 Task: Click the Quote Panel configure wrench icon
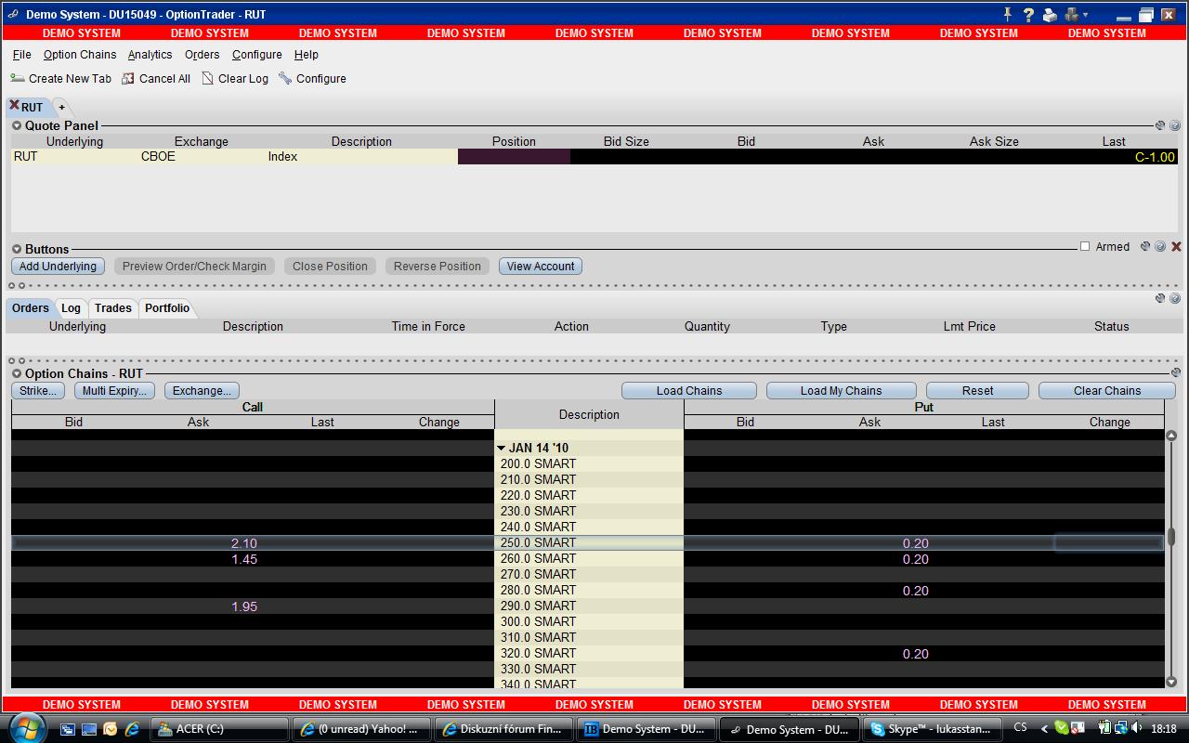point(1159,125)
